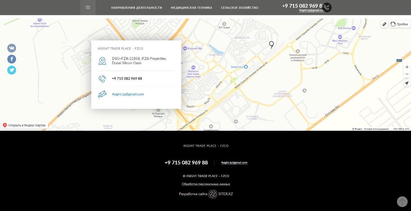Image resolution: width=411 pixels, height=211 pixels.
Task: Click the © 4SIGHT TRADE PLACE – FZCO copyright
Action: pyautogui.click(x=206, y=176)
